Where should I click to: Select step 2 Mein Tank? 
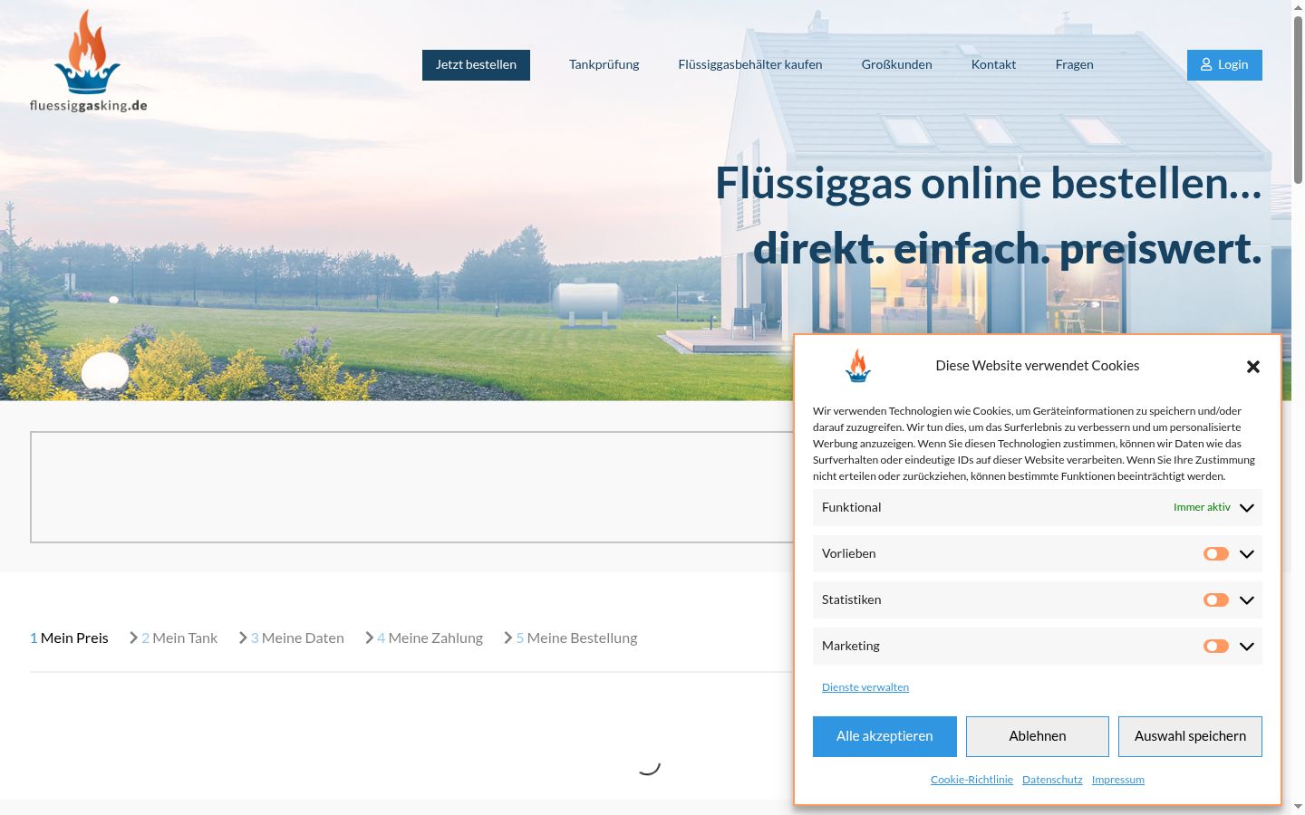click(x=179, y=638)
